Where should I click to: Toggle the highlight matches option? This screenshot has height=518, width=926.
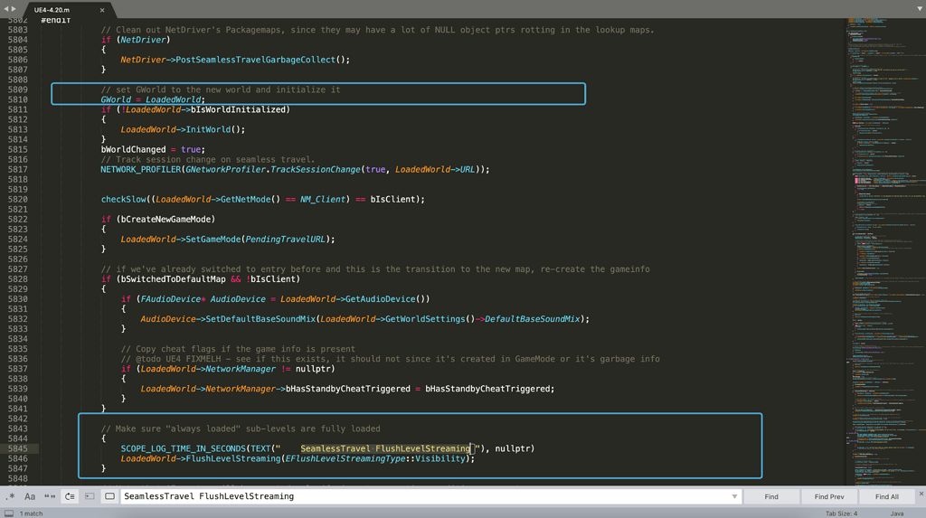coord(109,496)
